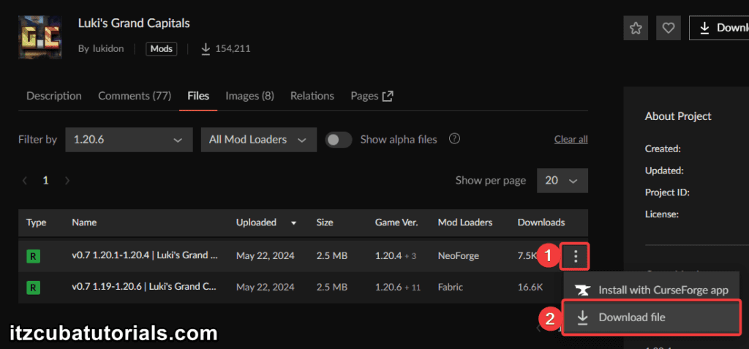
Task: Click the heart follow icon
Action: (x=668, y=28)
